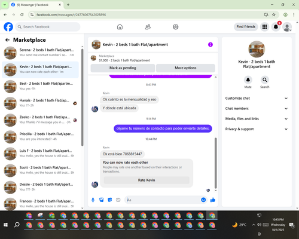Open Dessie conversation

[40, 187]
